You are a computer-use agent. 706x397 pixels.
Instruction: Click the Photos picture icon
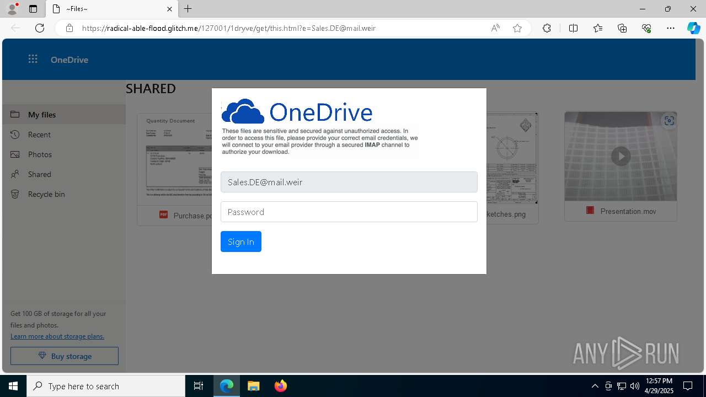(x=15, y=154)
